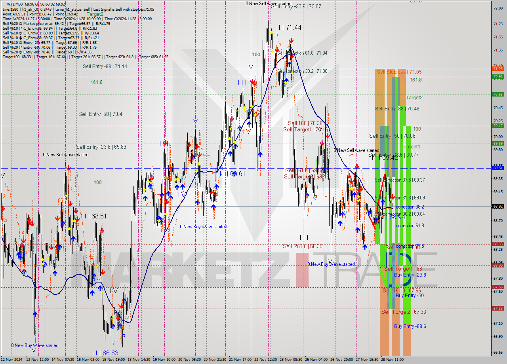Click the red 67.66 price tag on the axis
Screen dimensions: 507x364
coord(498,287)
